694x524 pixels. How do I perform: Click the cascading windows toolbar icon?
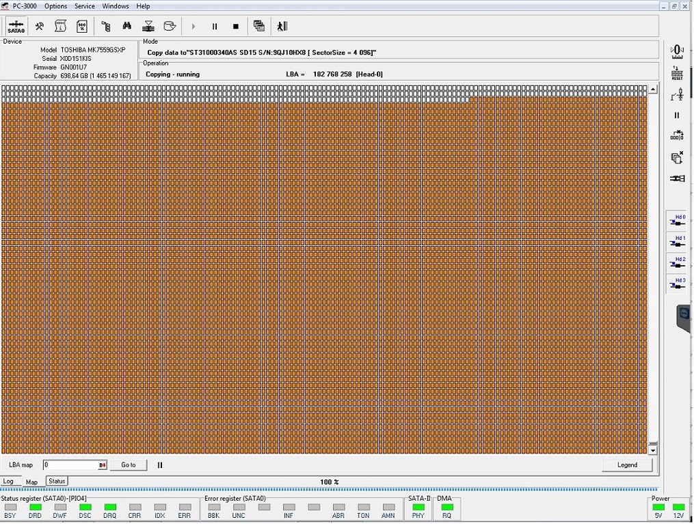coord(258,27)
